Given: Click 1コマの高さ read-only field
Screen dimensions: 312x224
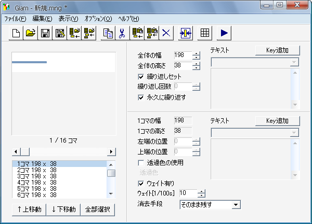Looking at the screenshot, I should (x=183, y=131).
